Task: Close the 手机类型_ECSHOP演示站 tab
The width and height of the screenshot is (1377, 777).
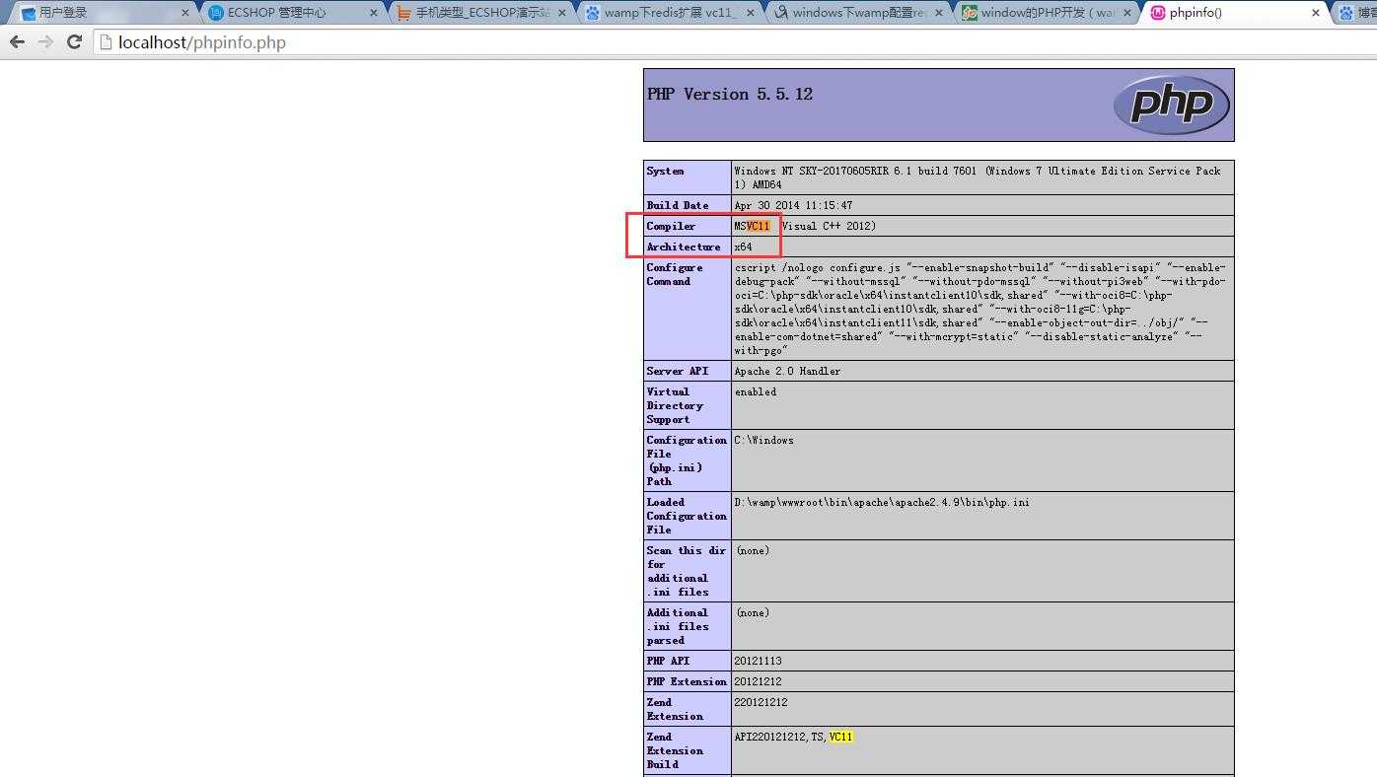Action: (x=562, y=13)
